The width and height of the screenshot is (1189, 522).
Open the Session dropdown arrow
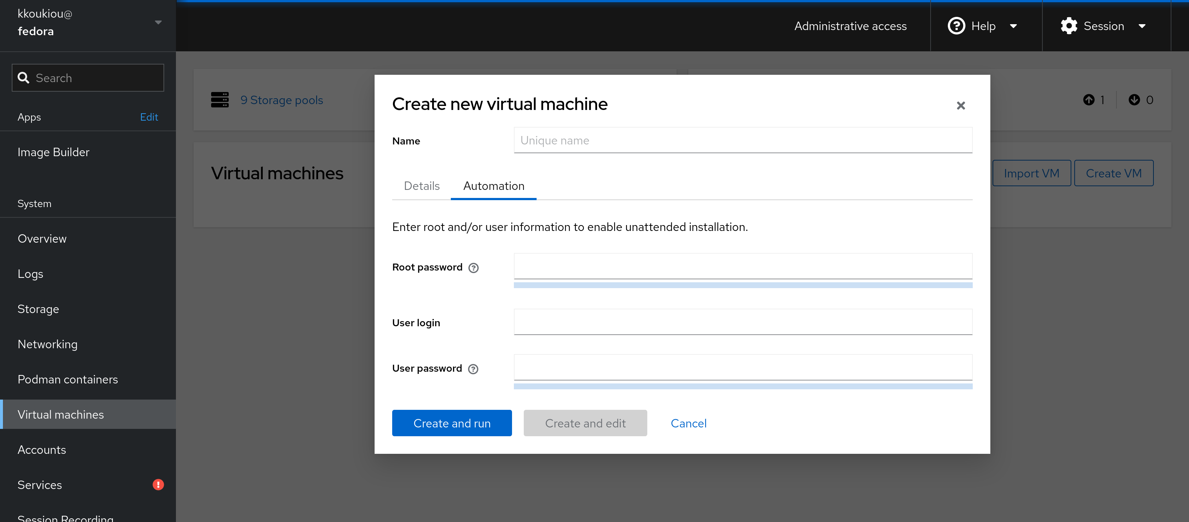(1142, 26)
